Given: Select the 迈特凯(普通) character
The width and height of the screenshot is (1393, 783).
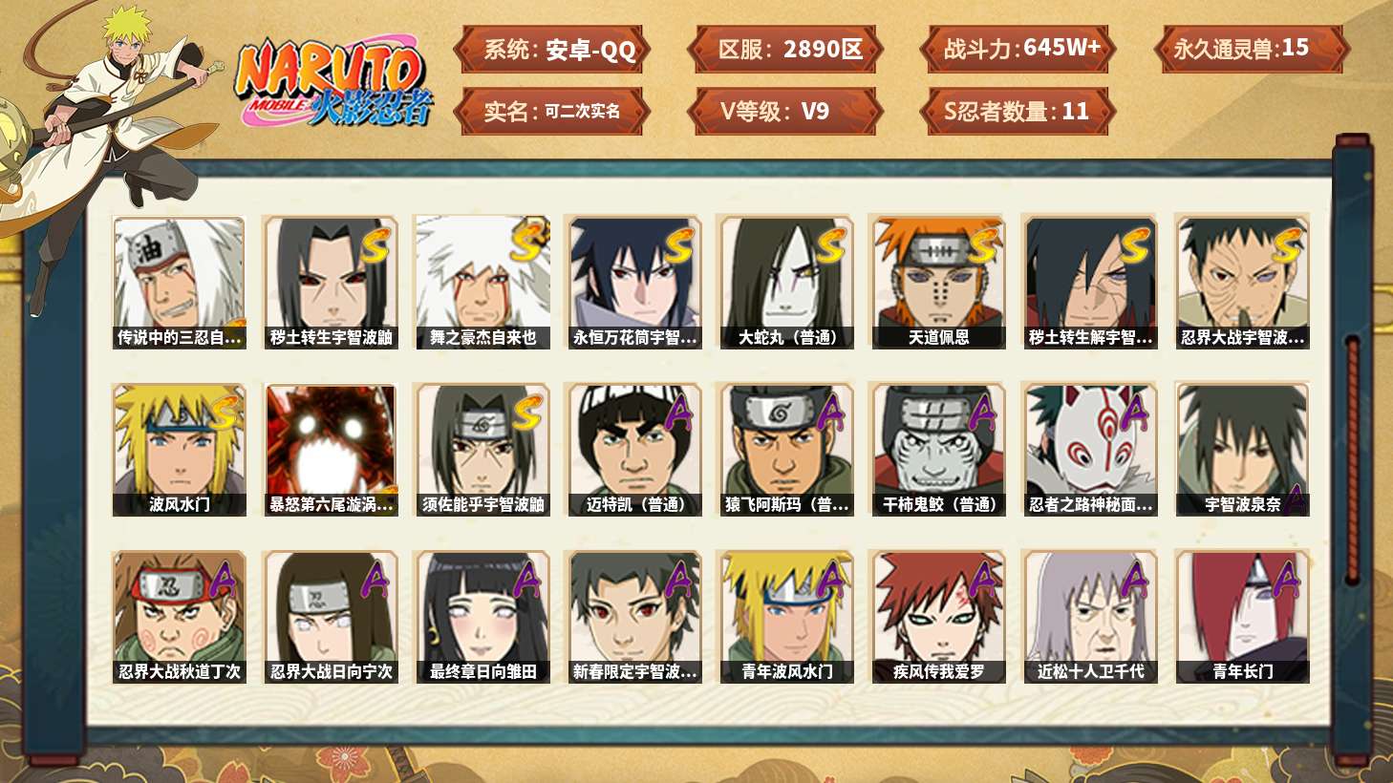Looking at the screenshot, I should 634,450.
